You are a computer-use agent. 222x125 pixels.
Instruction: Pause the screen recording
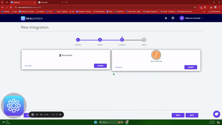37,115
